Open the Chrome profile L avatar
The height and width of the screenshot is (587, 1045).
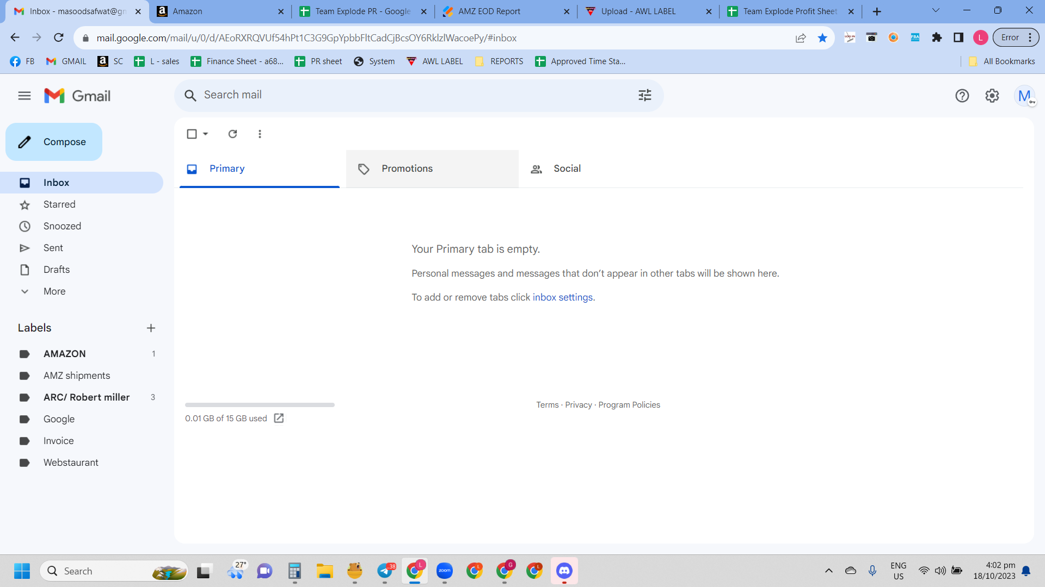point(980,38)
